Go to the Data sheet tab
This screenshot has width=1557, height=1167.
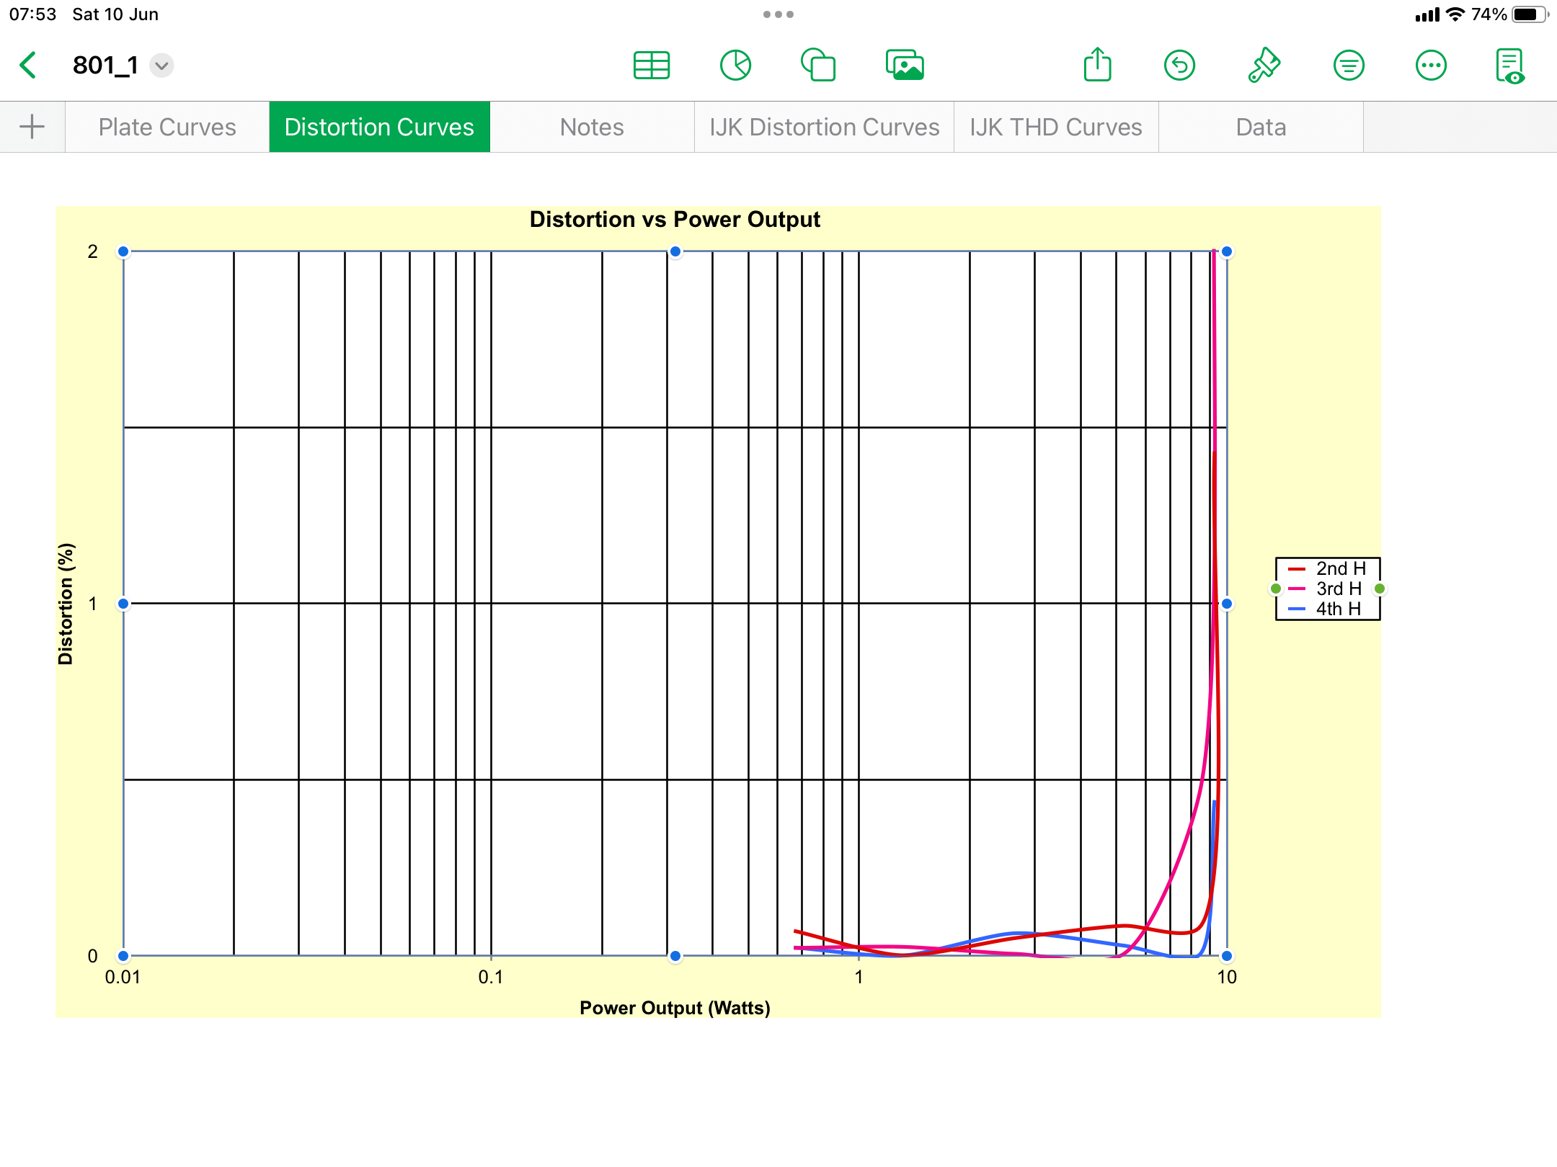(1261, 127)
